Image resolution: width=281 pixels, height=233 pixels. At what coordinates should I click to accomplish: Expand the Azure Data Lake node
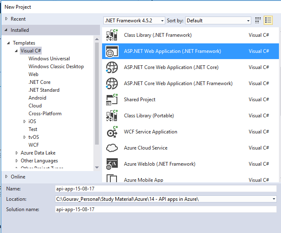17,153
